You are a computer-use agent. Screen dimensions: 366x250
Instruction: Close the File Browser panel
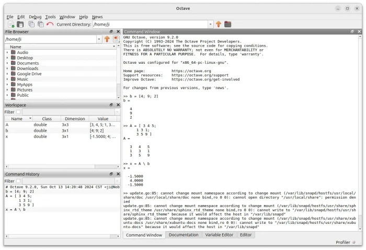point(118,31)
